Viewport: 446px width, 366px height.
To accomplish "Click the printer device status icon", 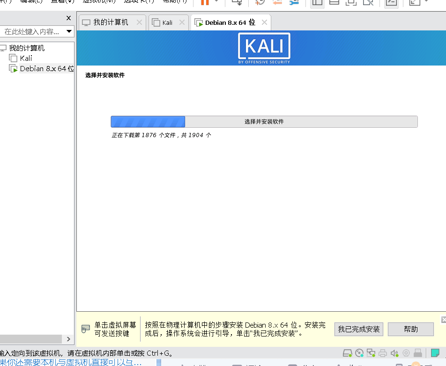I will [x=383, y=353].
